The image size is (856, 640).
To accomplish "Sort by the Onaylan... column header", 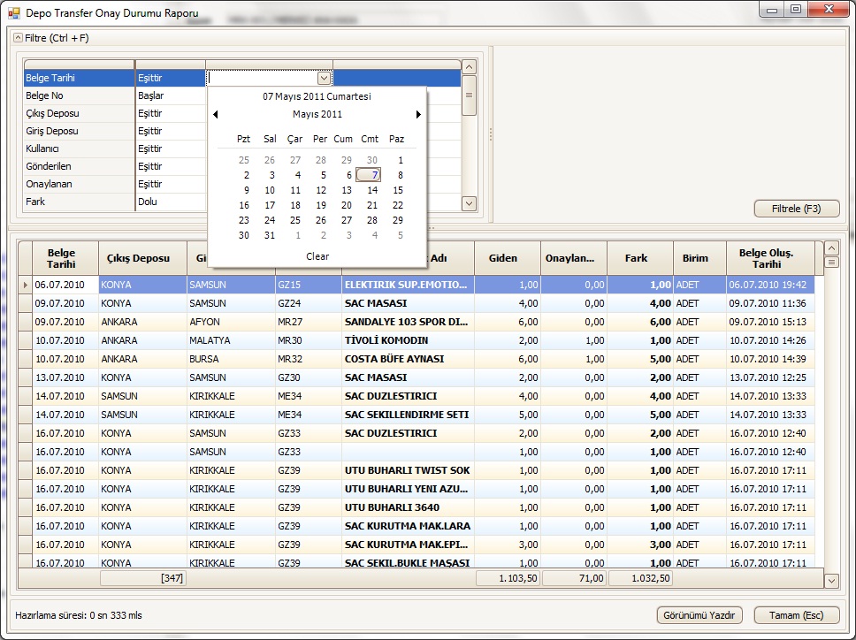I will [574, 258].
